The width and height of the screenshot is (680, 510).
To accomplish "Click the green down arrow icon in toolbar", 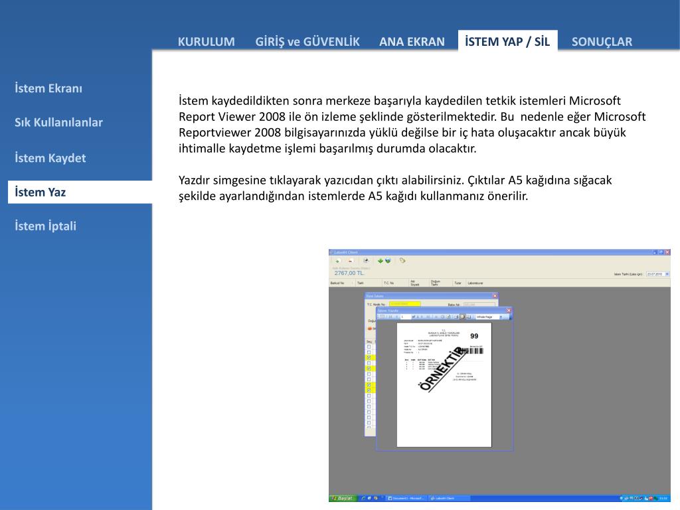I will coord(381,260).
